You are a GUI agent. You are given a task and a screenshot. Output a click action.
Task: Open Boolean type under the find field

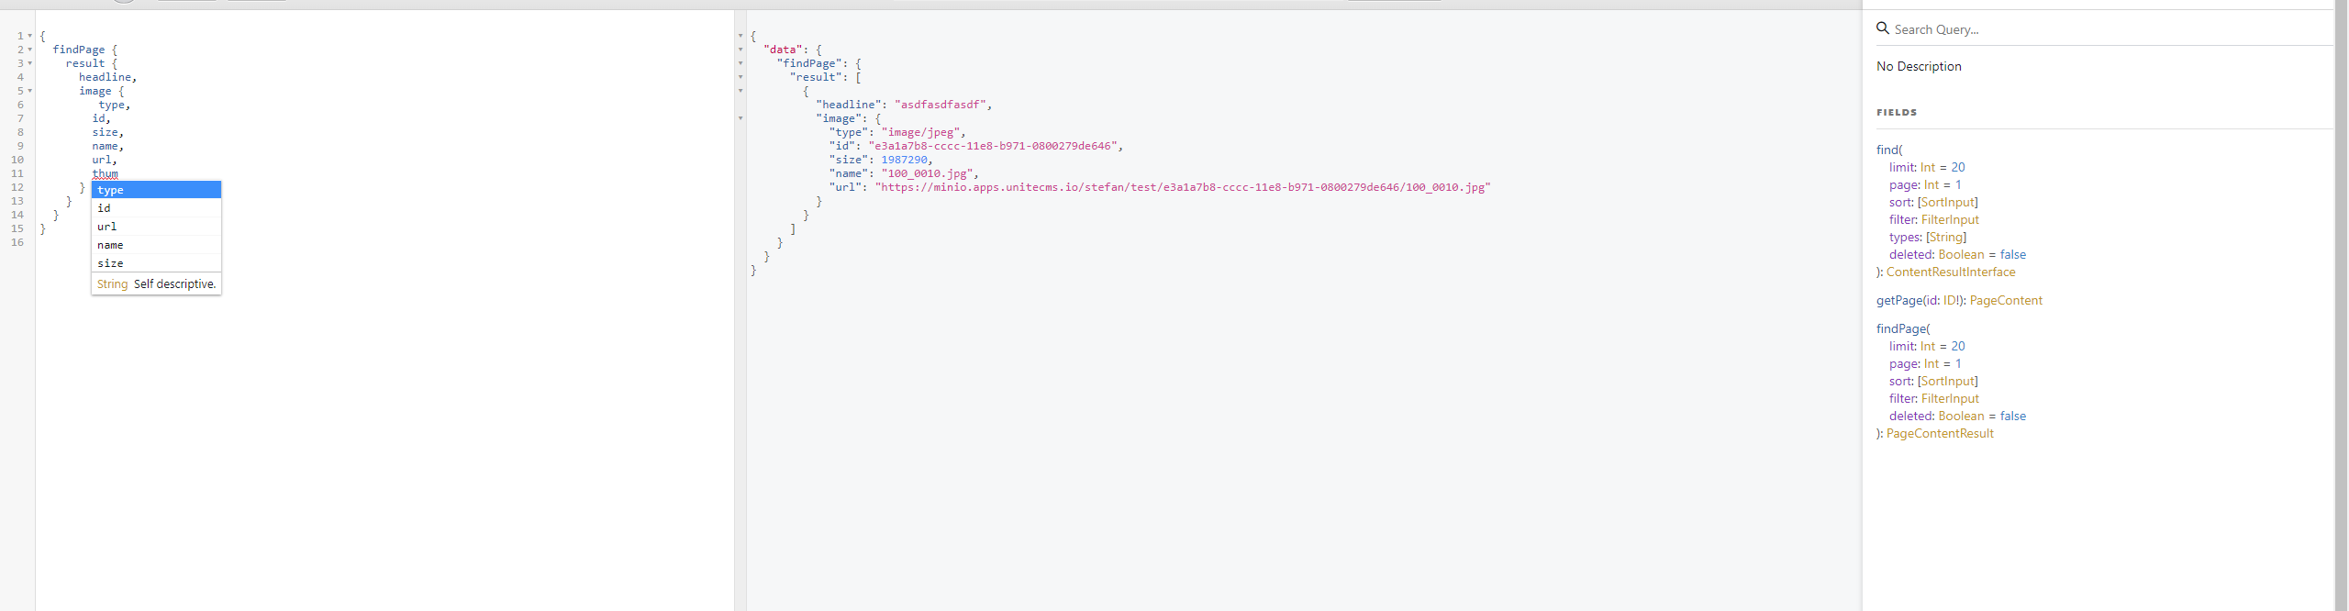click(x=1962, y=254)
